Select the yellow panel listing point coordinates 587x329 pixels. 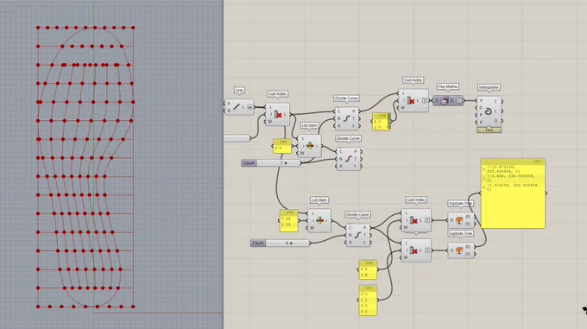pos(513,193)
